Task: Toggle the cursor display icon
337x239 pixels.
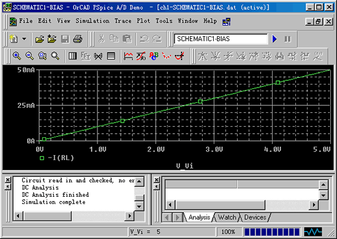Action: click(180, 56)
